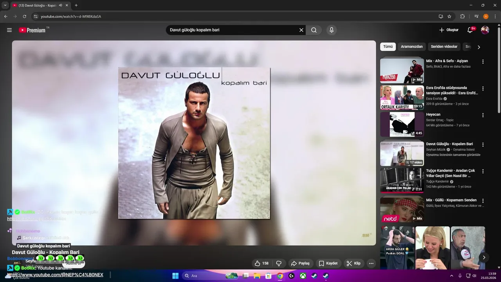This screenshot has height=282, width=501.
Task: Click the browser address bar URL
Action: pyautogui.click(x=71, y=16)
